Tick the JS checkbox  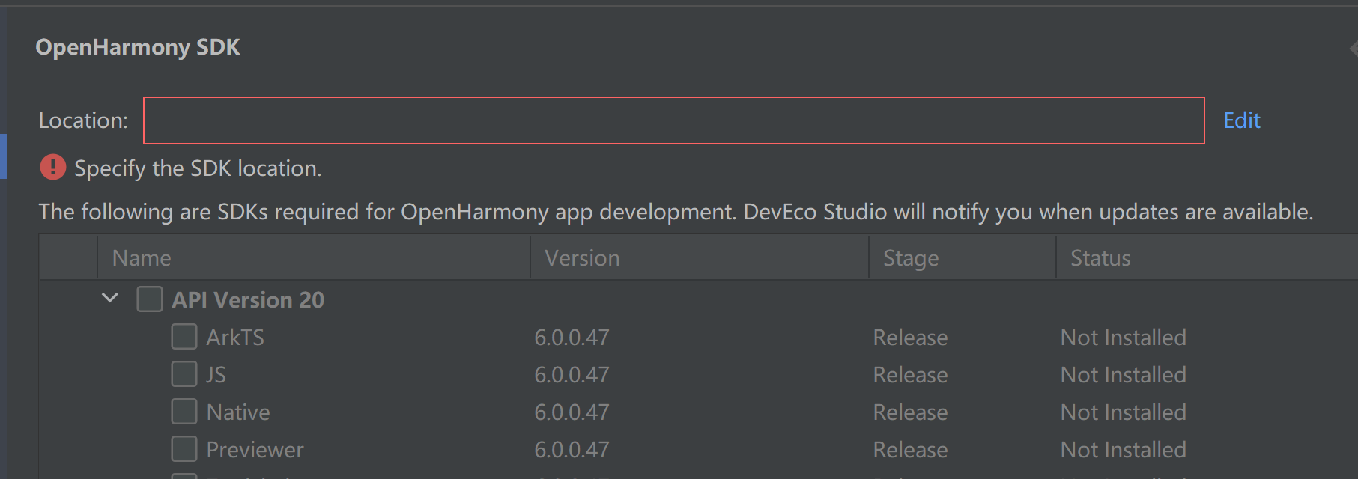[x=184, y=374]
